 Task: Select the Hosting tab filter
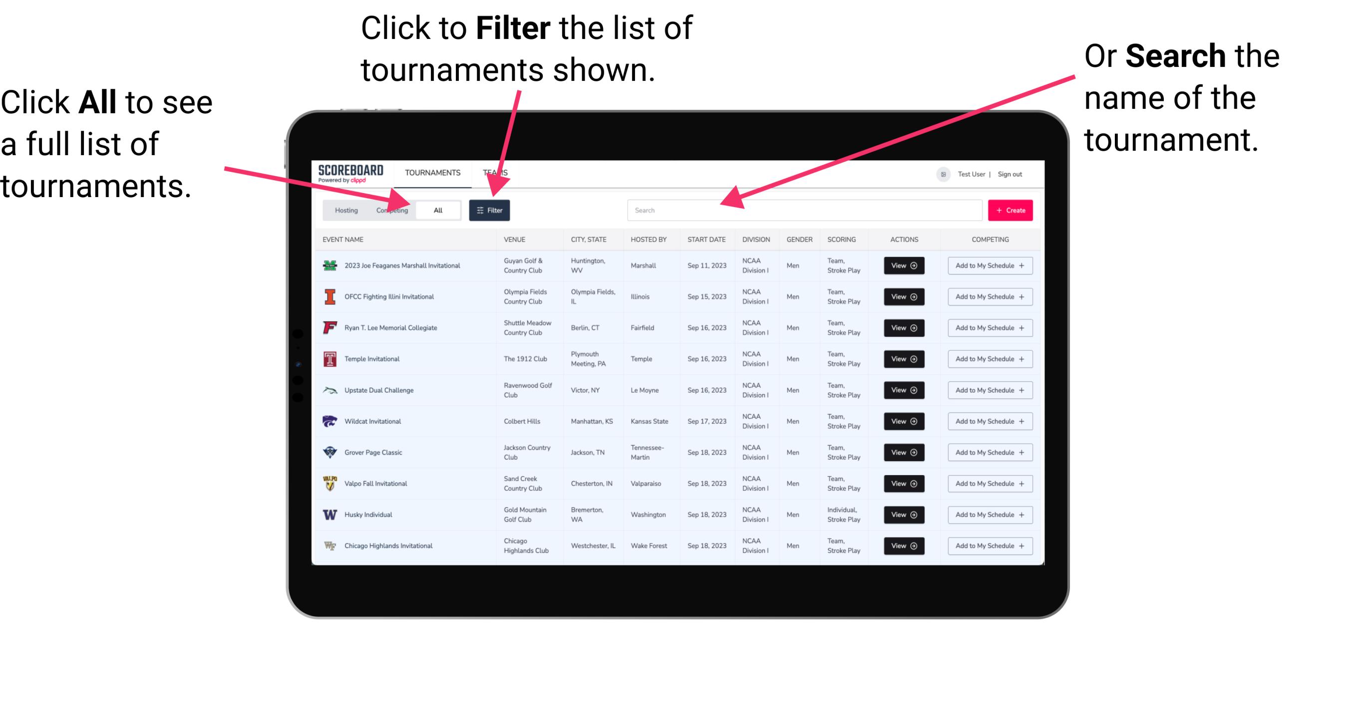(x=343, y=210)
